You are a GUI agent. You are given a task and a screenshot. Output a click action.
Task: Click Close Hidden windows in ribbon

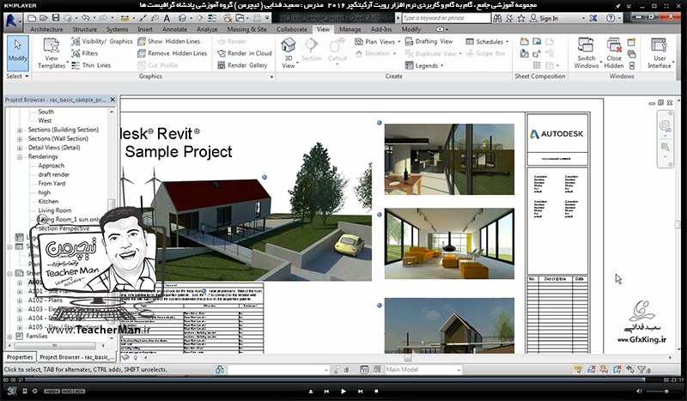click(x=614, y=53)
